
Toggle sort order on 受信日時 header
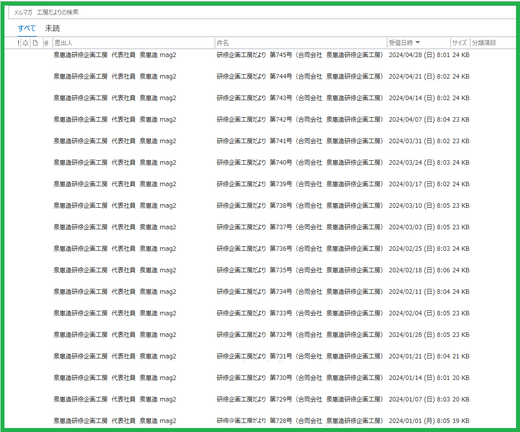point(404,43)
